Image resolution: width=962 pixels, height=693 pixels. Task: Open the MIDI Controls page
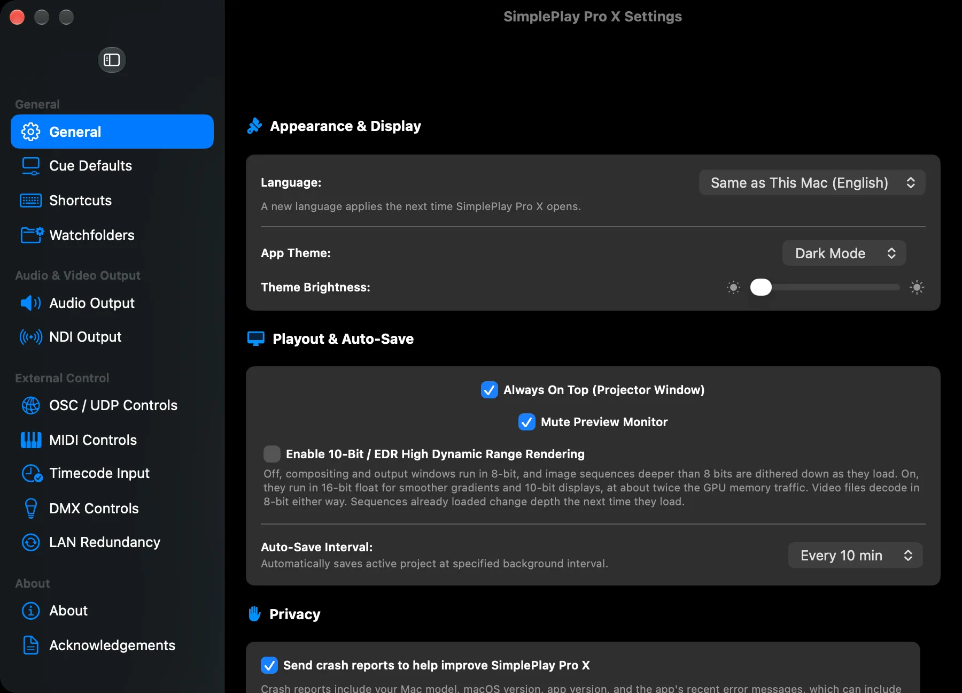112,440
